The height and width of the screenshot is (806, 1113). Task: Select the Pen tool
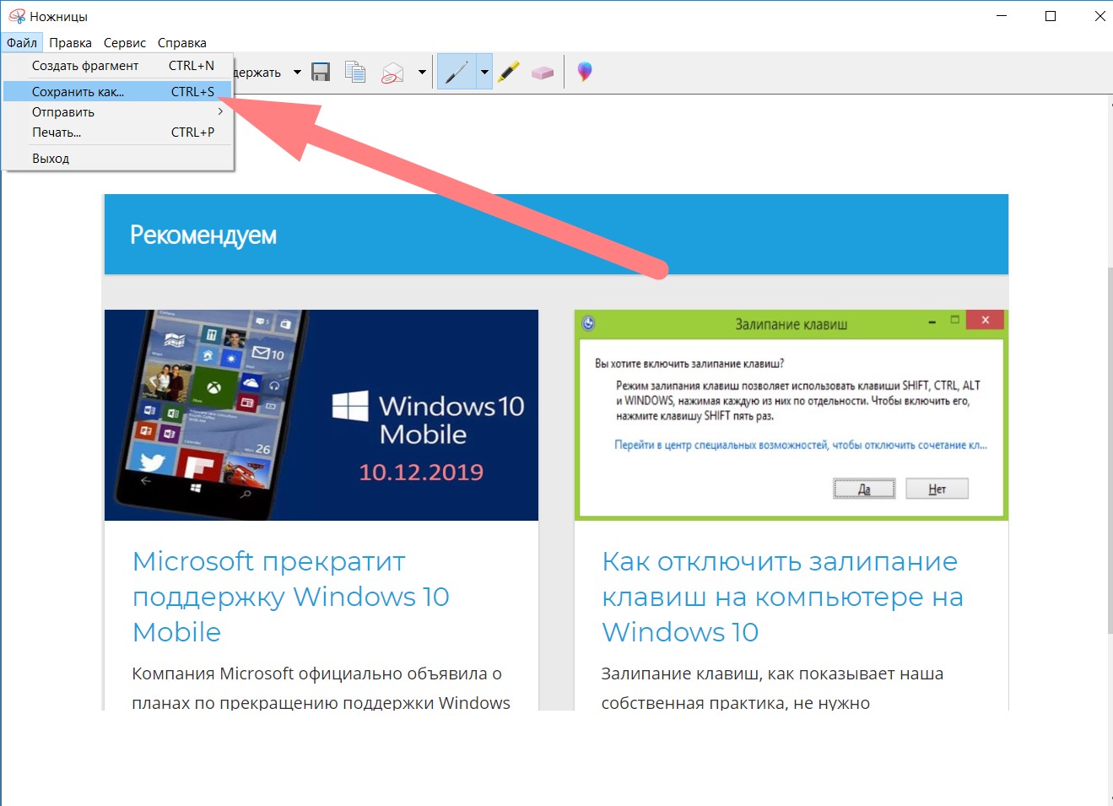[457, 73]
